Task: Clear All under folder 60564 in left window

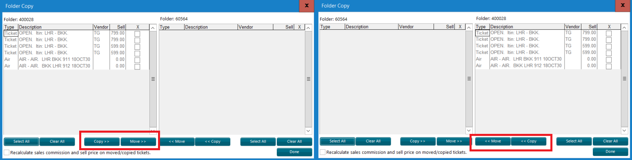Action: pyautogui.click(x=294, y=142)
